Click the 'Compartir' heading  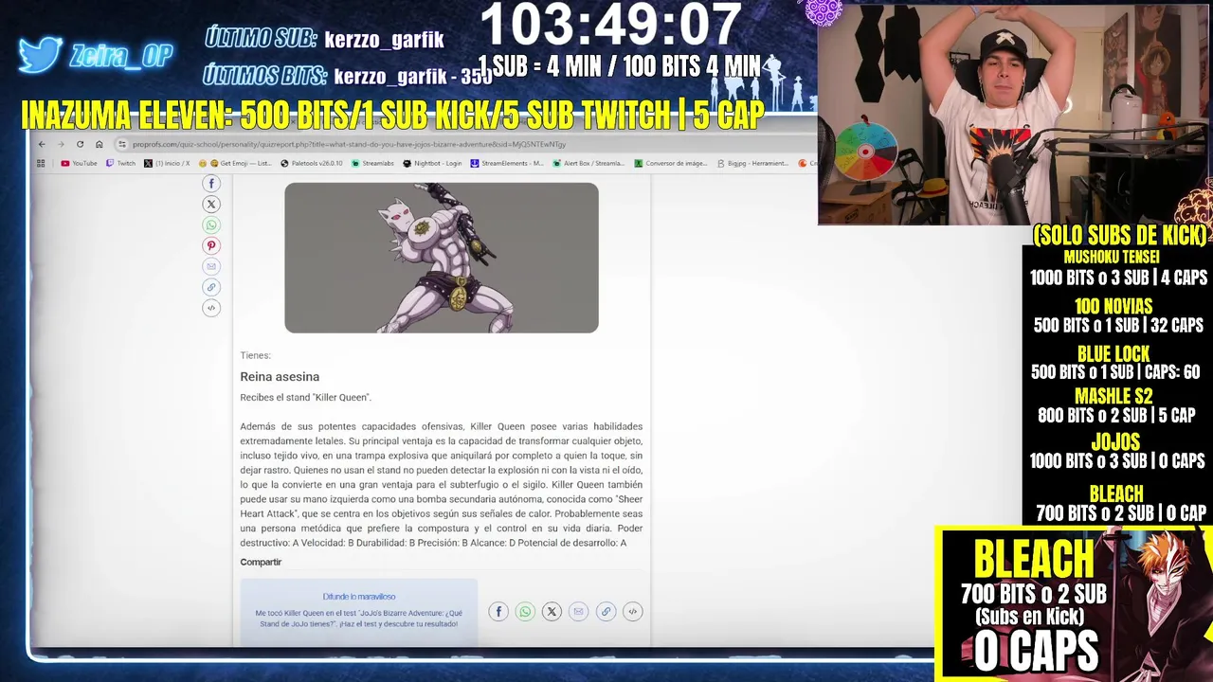point(261,563)
